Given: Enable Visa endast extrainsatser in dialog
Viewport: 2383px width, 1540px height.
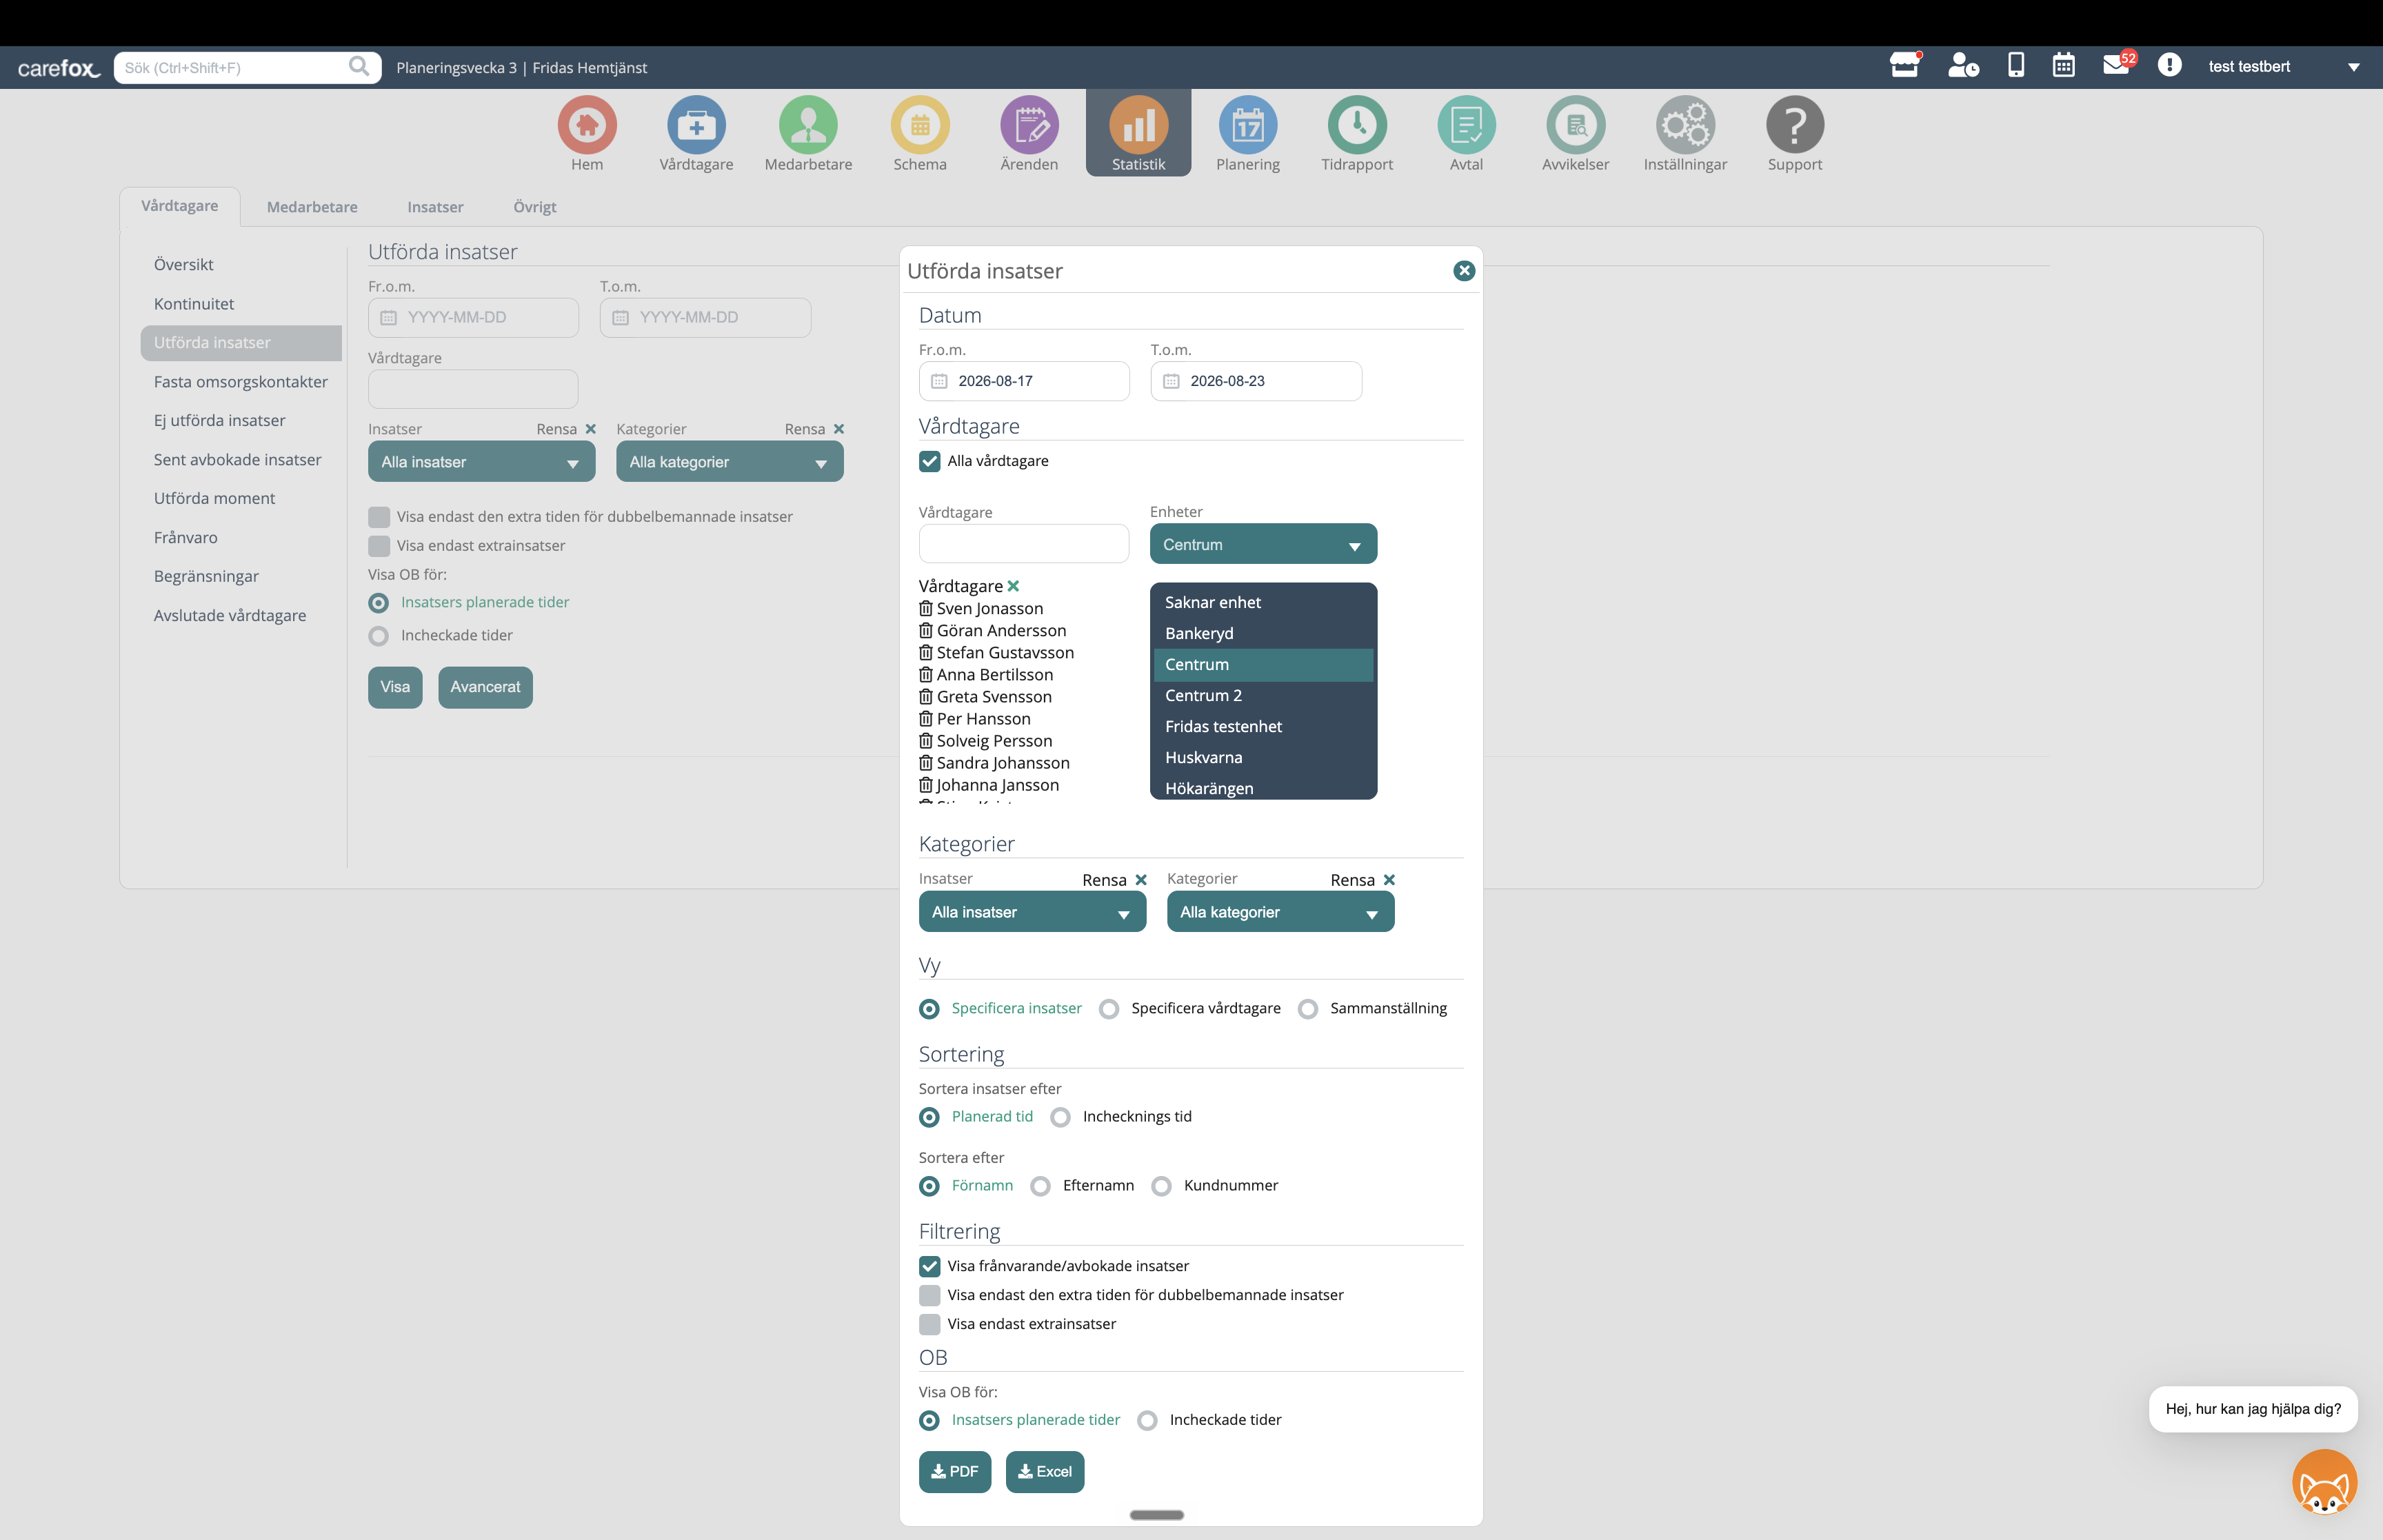Looking at the screenshot, I should click(x=930, y=1324).
